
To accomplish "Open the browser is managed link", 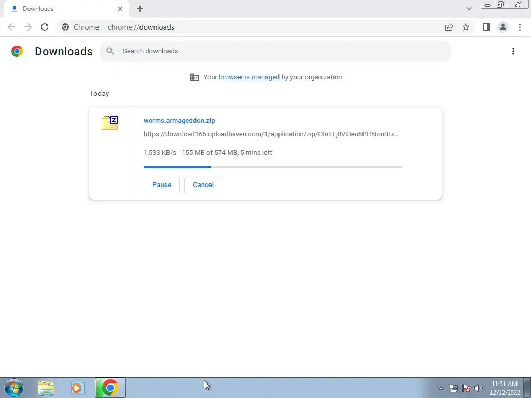I will point(249,77).
